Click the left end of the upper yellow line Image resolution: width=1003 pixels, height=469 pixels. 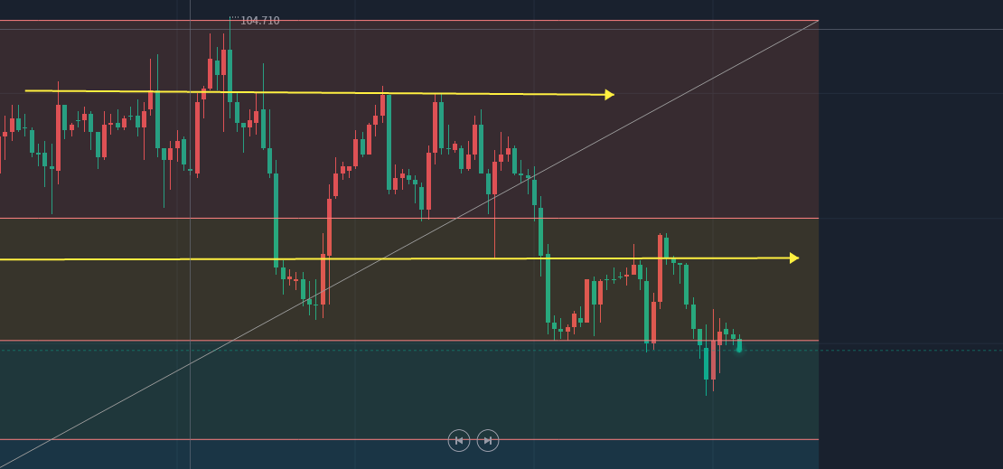27,90
